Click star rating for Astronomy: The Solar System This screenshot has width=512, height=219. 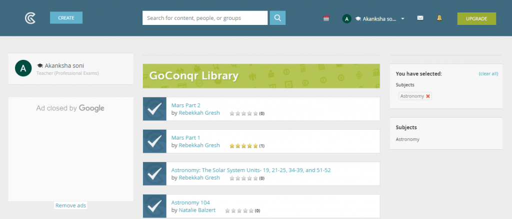click(x=244, y=178)
